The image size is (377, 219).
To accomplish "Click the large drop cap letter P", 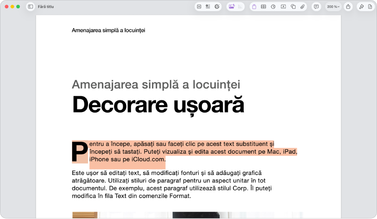I will [x=80, y=152].
